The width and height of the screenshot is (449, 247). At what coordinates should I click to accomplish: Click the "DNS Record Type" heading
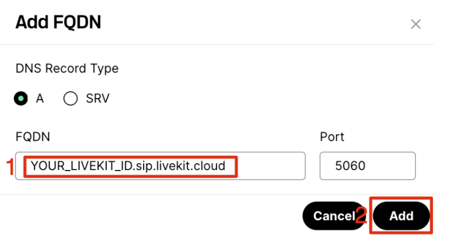67,68
